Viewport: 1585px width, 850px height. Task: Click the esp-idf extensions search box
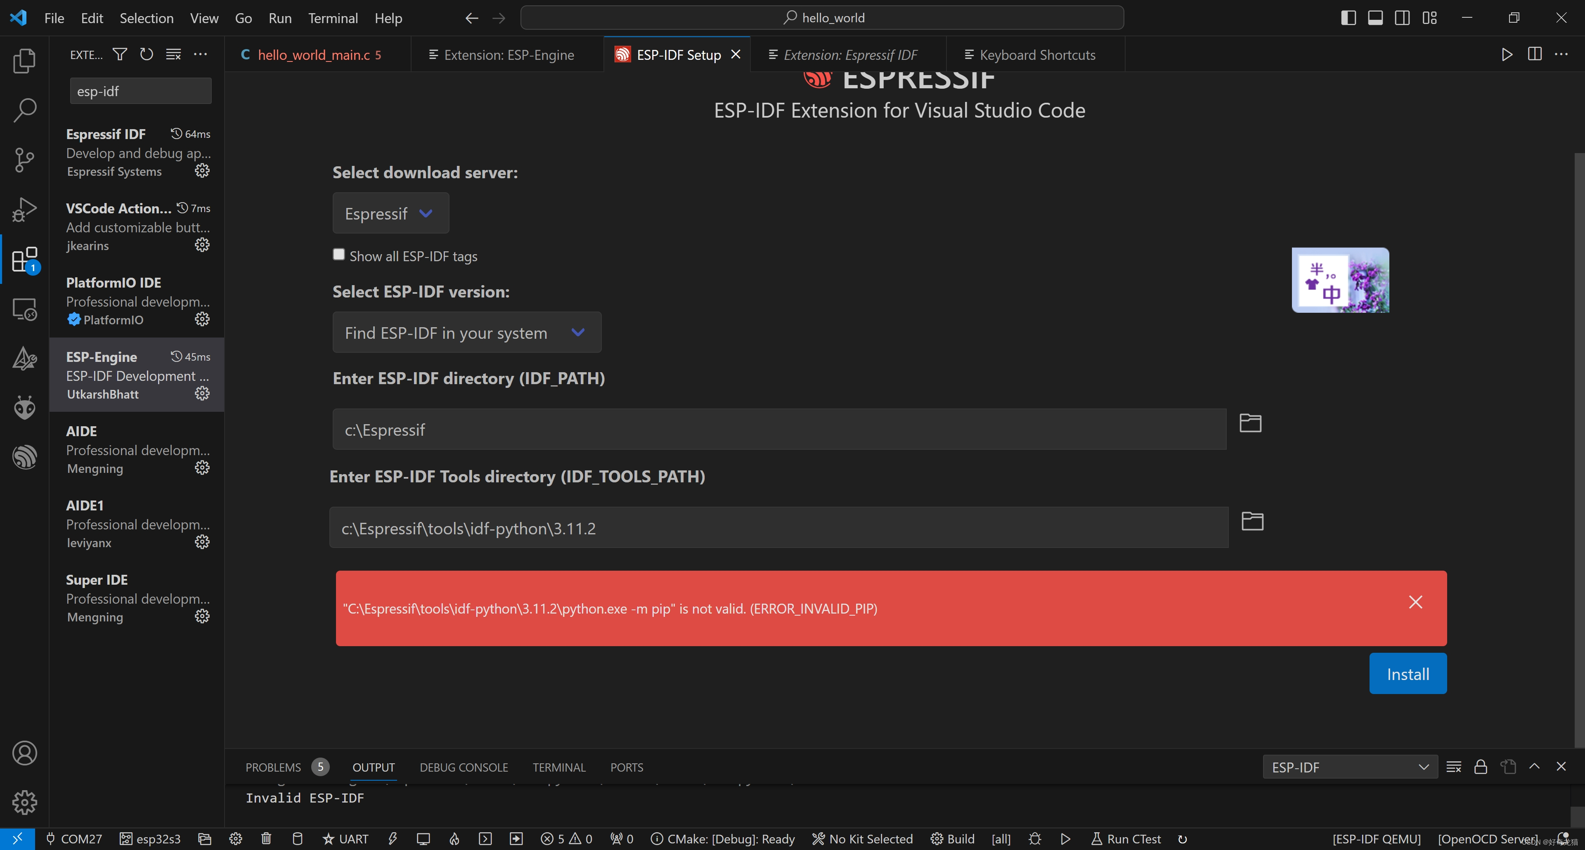pyautogui.click(x=140, y=91)
